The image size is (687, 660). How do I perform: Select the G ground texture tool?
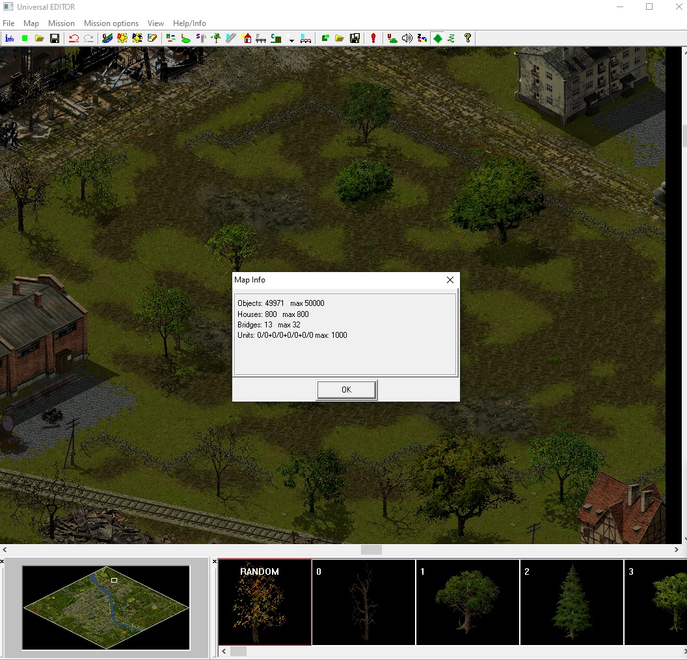(x=107, y=38)
